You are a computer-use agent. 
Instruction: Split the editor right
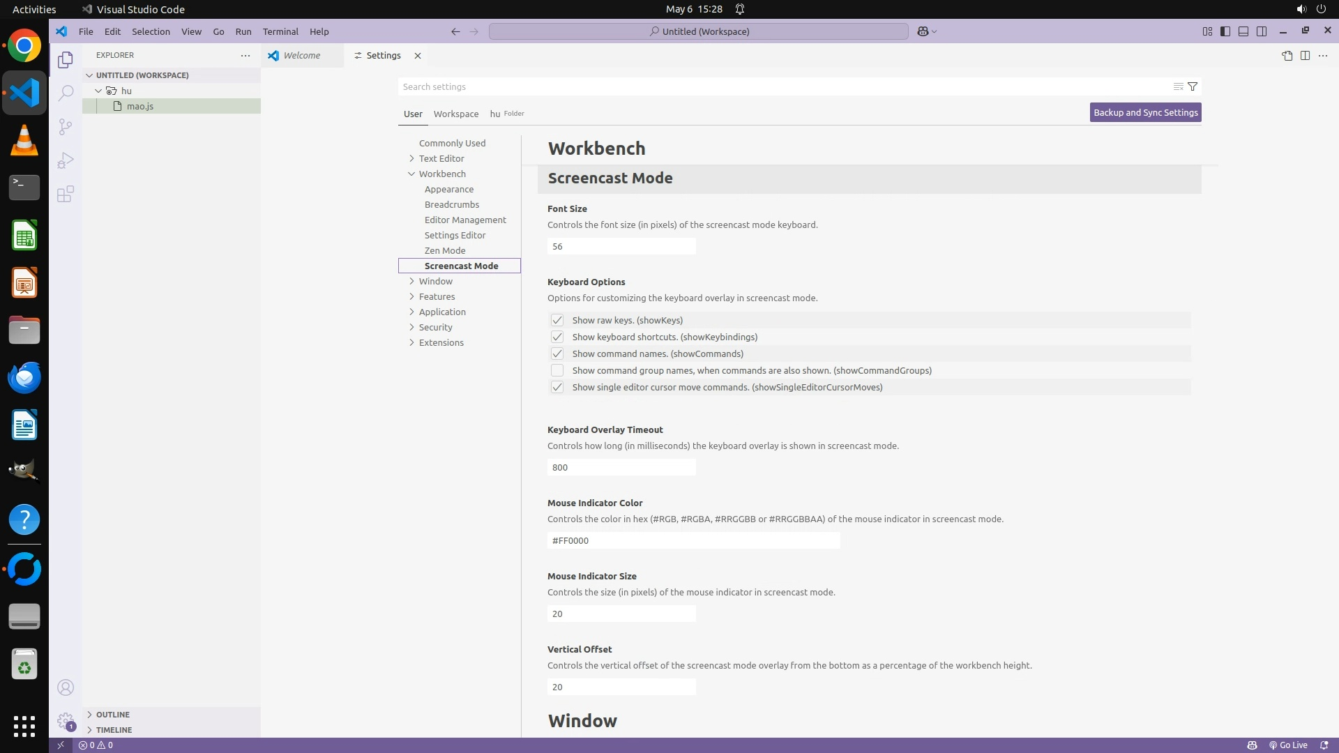1305,56
